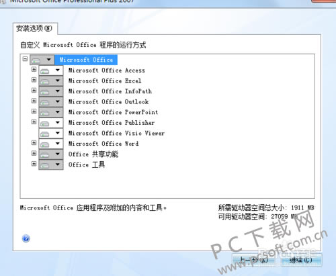Select the Microsoft Office root label

pyautogui.click(x=86, y=60)
